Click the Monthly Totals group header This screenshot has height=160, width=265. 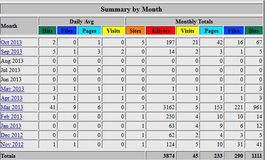click(x=194, y=21)
